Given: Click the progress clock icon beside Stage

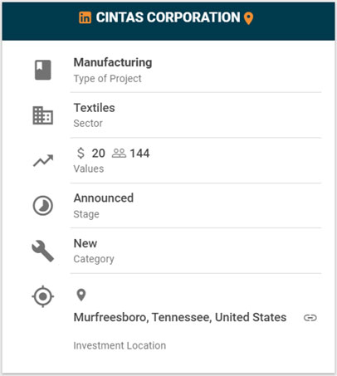Looking at the screenshot, I should (43, 206).
